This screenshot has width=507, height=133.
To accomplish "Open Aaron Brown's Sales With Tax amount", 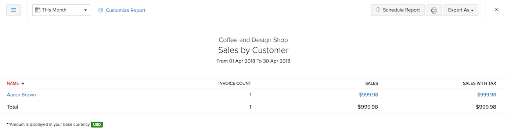I will (x=486, y=95).
